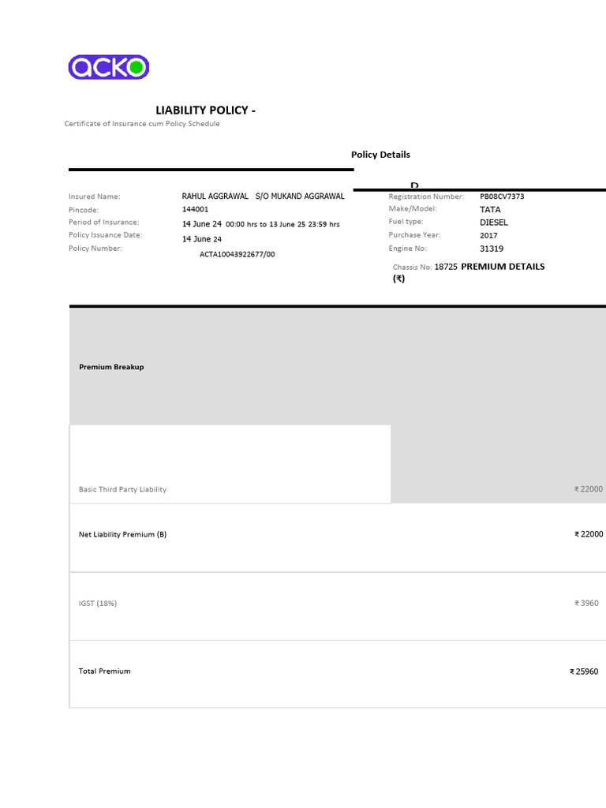Viewport: 606px width, 808px height.
Task: Click the 'Chassis No:' label
Action: point(412,267)
